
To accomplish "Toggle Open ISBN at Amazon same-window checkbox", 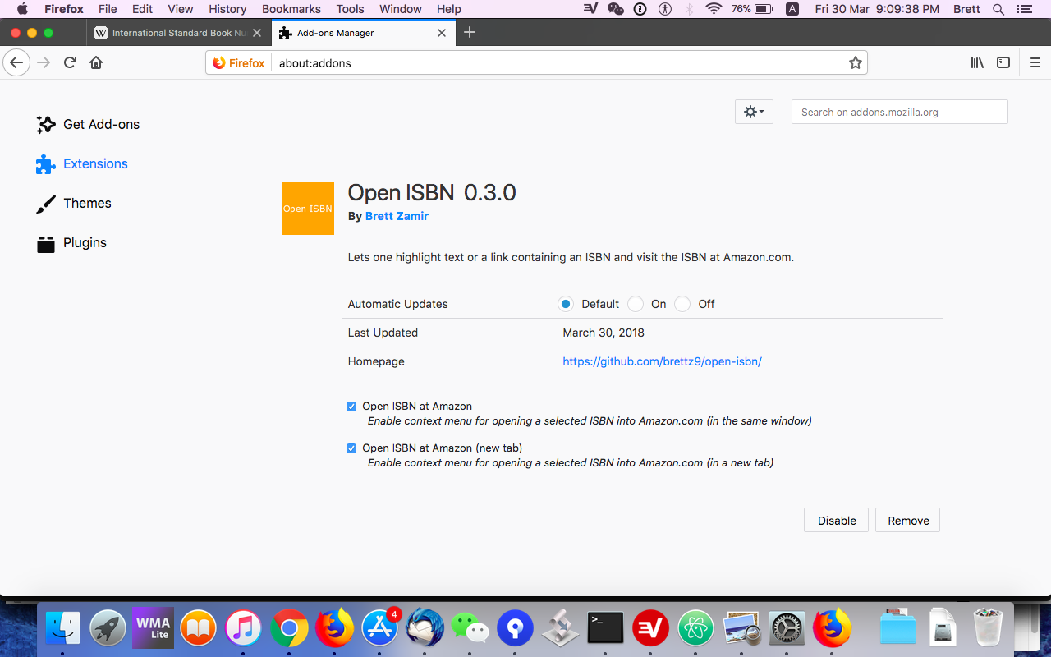I will [351, 407].
